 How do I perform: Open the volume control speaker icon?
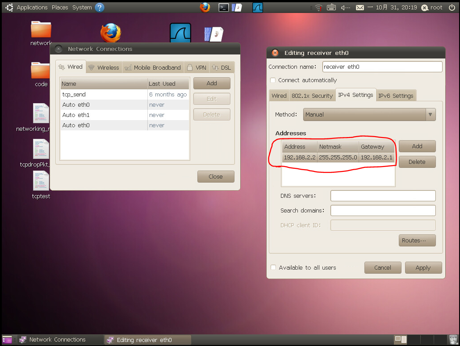click(345, 8)
